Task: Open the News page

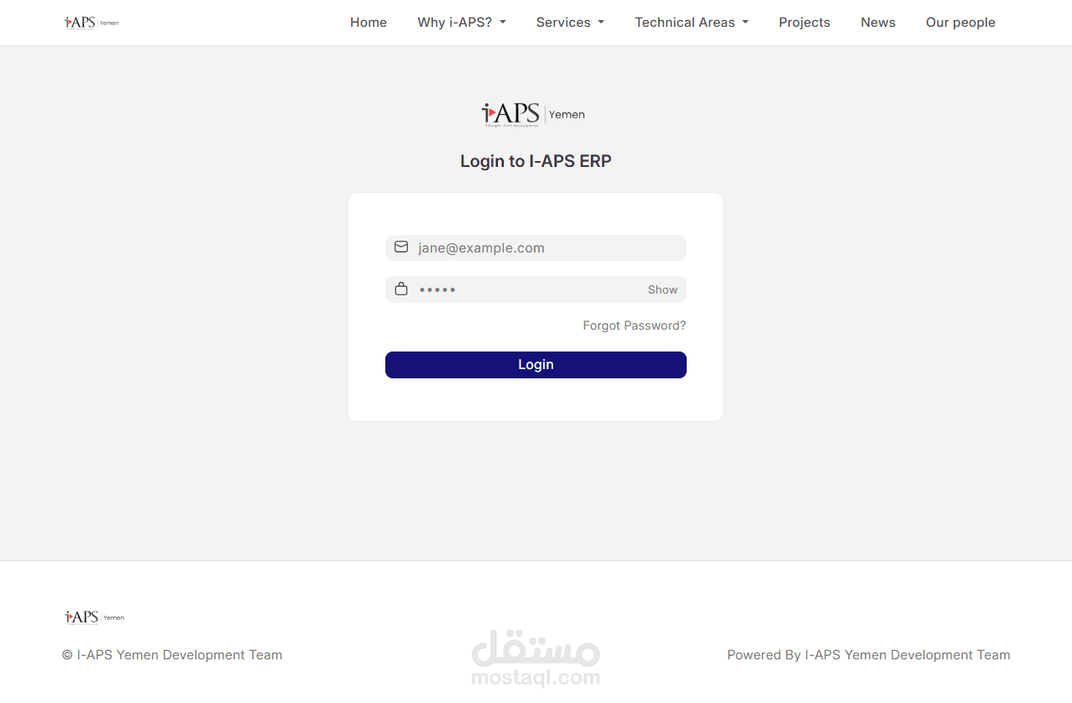Action: [878, 23]
